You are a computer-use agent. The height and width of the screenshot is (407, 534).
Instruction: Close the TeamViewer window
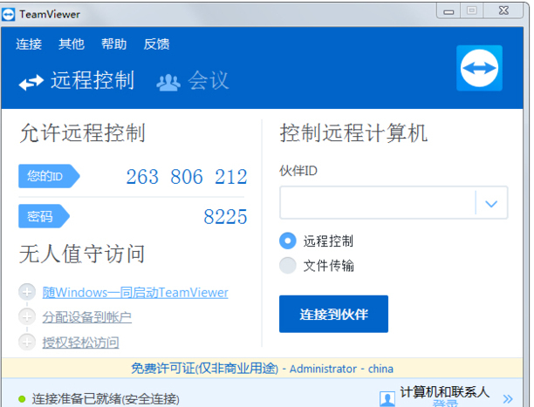(503, 11)
